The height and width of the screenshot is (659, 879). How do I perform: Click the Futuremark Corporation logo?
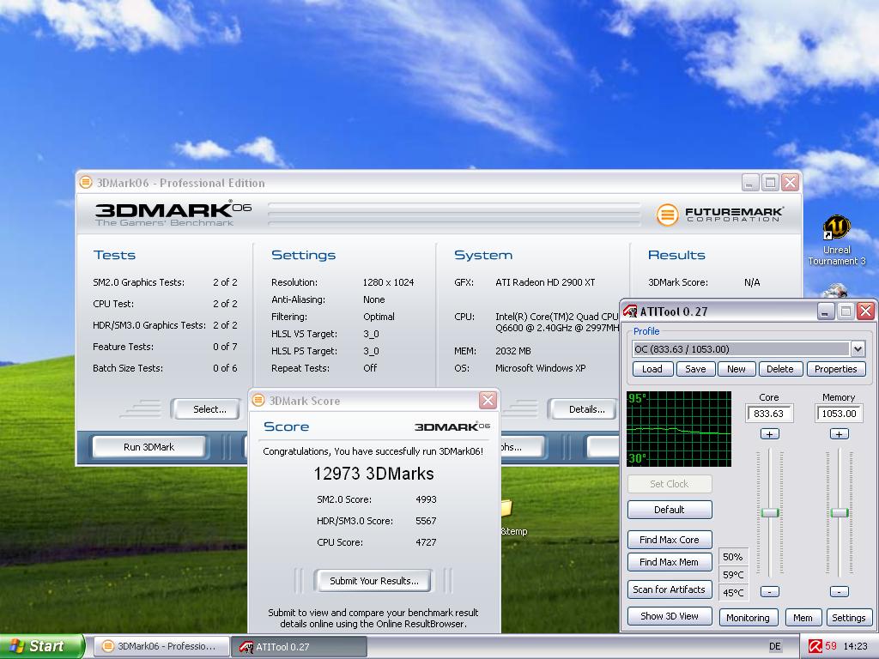720,214
